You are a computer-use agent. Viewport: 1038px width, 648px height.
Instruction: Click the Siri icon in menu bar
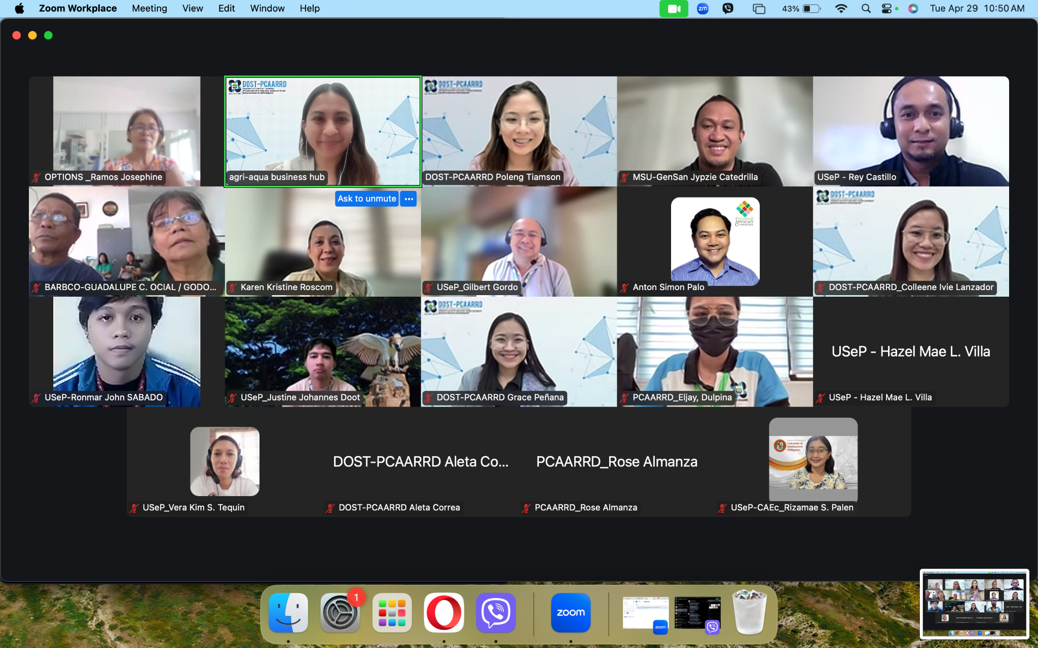pyautogui.click(x=913, y=9)
